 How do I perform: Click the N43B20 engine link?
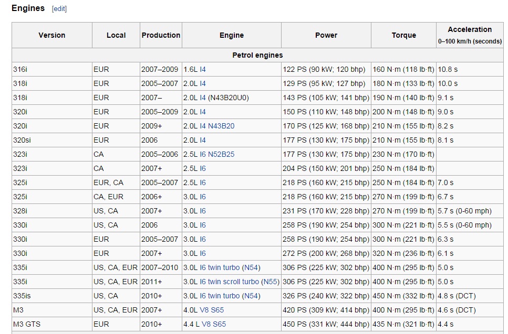[221, 126]
